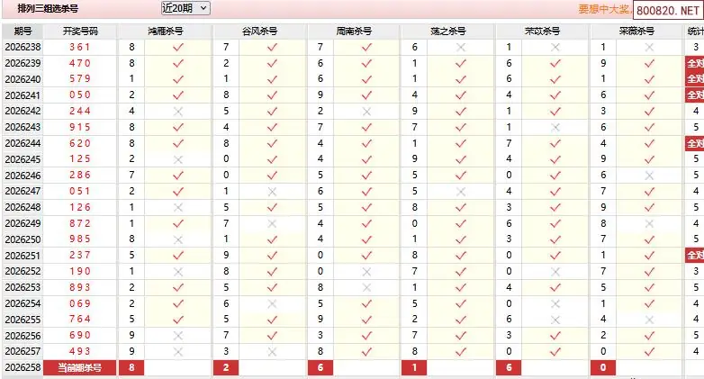Click the gray cross under 采薇杀号 for 2026255
Screen dimensions: 704x379
coord(649,320)
